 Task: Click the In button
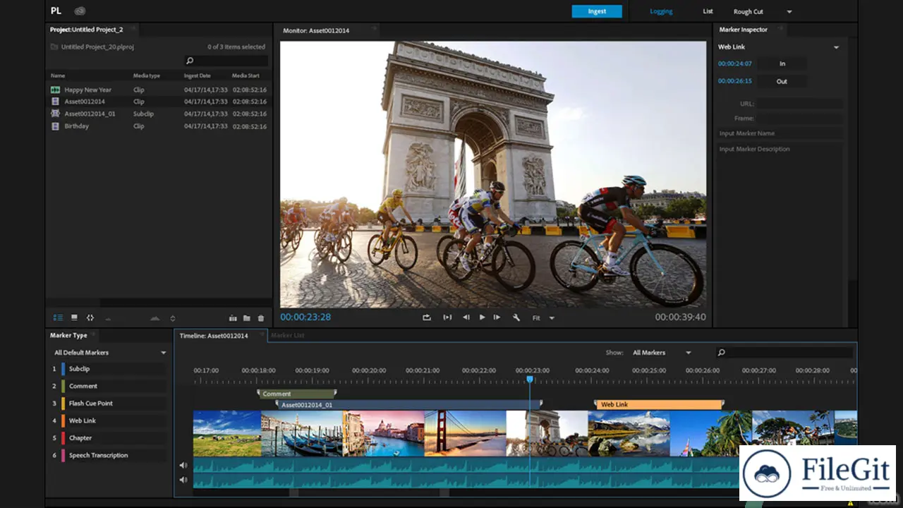[782, 64]
